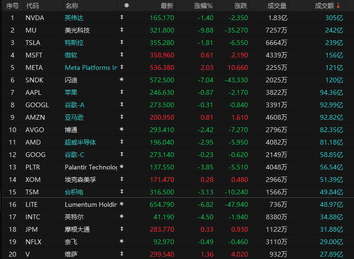This screenshot has width=354, height=259.
Task: Sort by 代码 column header
Action: point(33,6)
